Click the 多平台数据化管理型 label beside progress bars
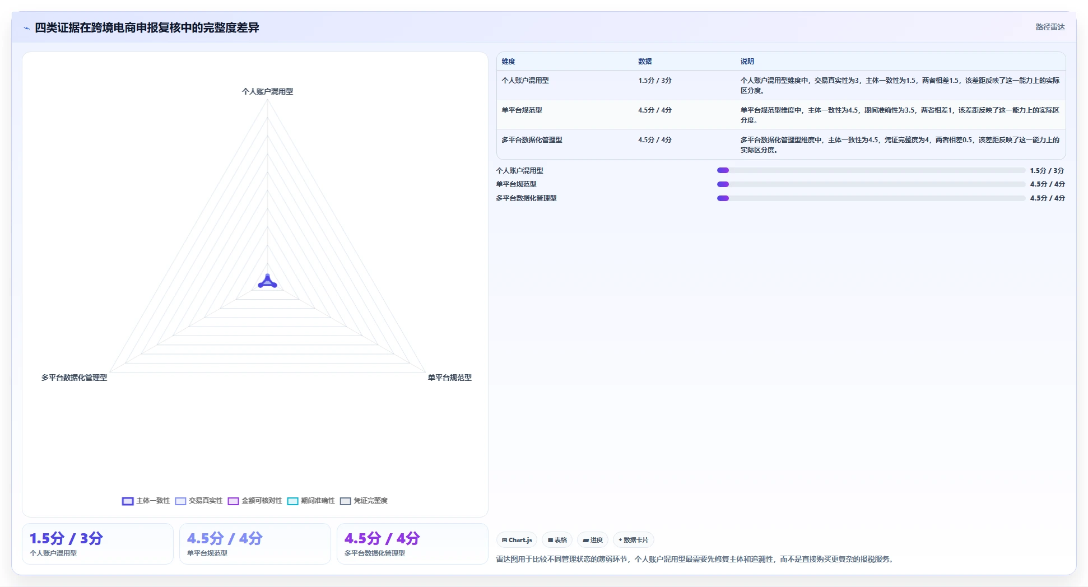Viewport: 1088px width, 587px height. [526, 198]
